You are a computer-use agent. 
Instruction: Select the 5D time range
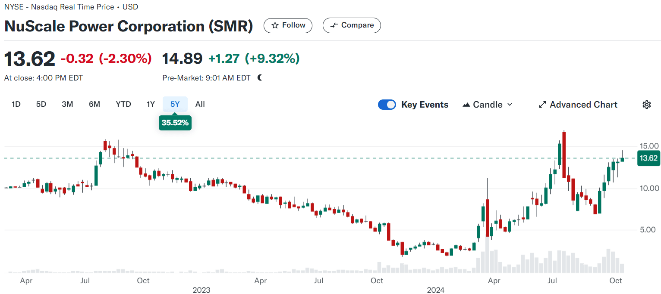pyautogui.click(x=41, y=104)
